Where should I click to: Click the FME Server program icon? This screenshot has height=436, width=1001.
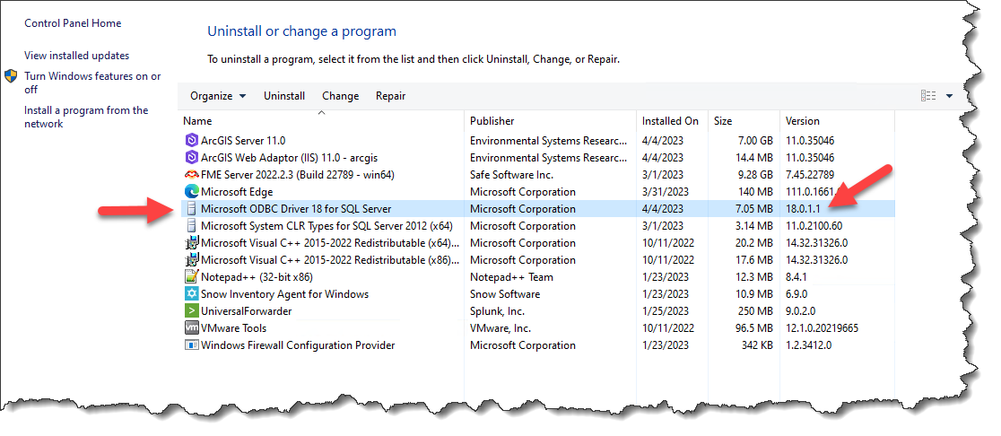[x=191, y=175]
